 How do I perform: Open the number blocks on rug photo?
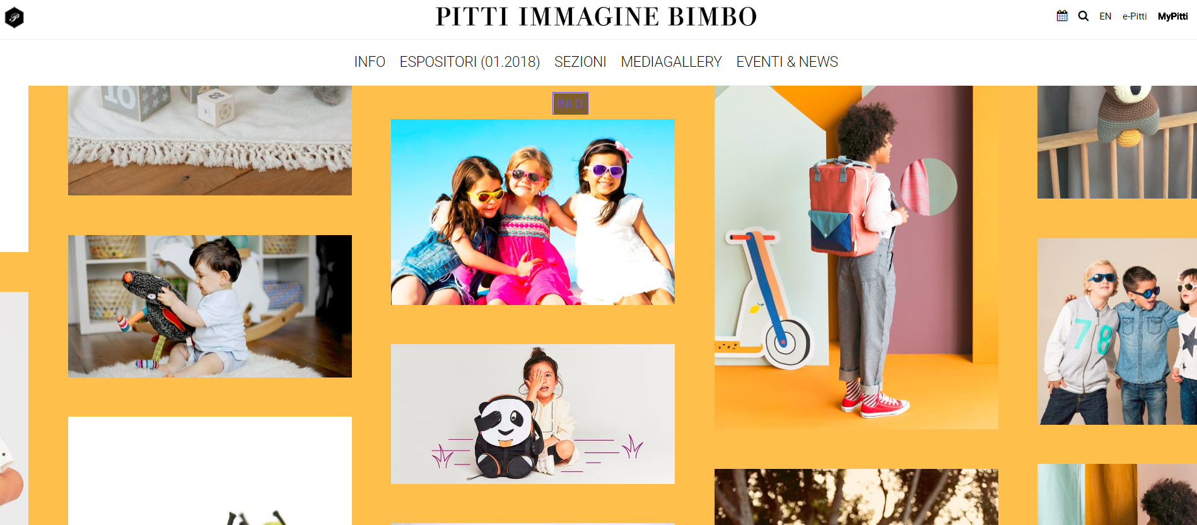(210, 141)
